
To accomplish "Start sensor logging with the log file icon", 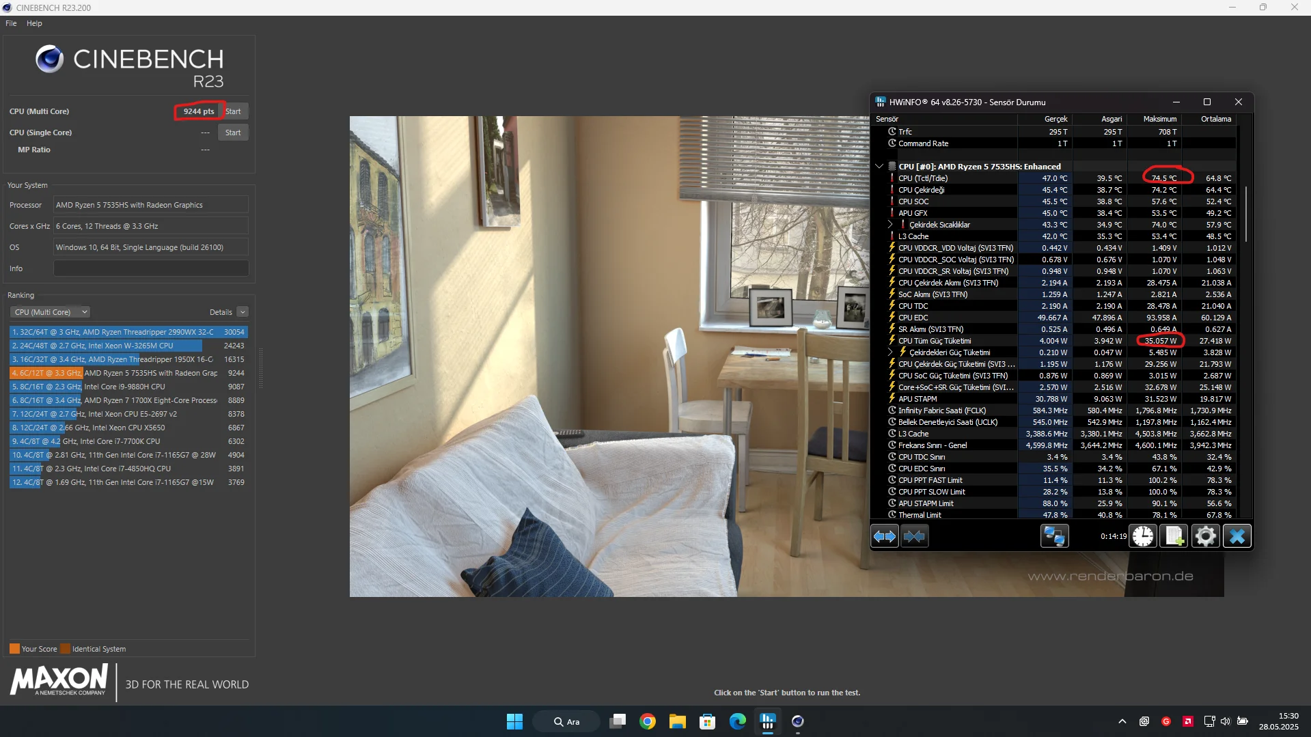I will (x=1174, y=536).
